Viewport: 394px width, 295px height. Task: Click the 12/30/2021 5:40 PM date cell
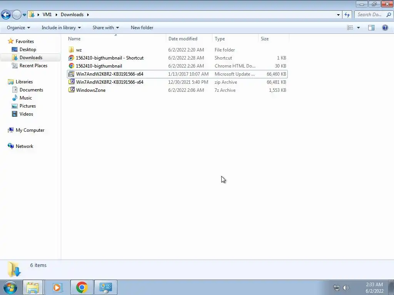pyautogui.click(x=188, y=82)
